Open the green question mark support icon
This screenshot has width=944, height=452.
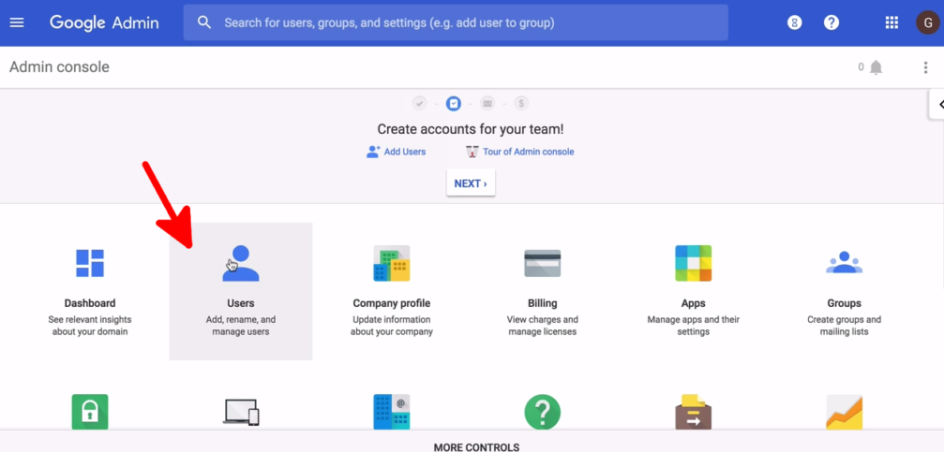tap(543, 412)
